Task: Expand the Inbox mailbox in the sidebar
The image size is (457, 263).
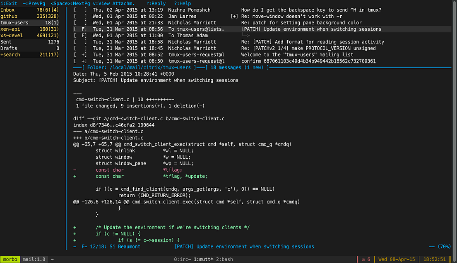Action: (7, 10)
